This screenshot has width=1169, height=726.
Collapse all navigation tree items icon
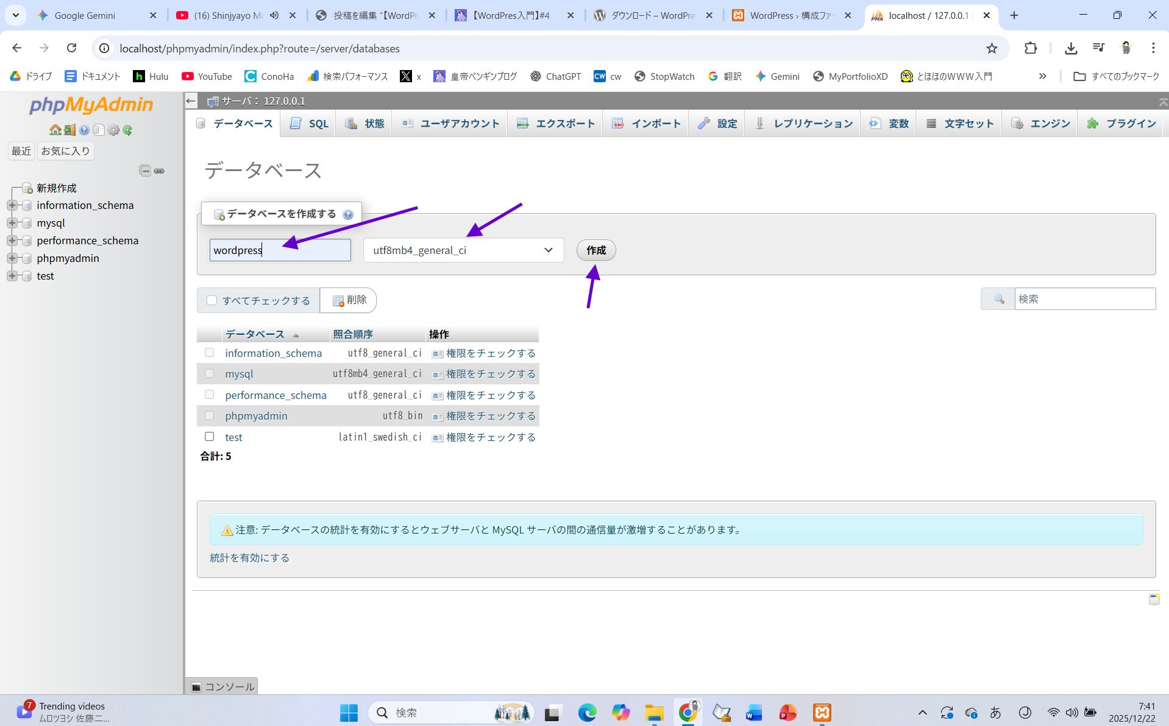145,171
